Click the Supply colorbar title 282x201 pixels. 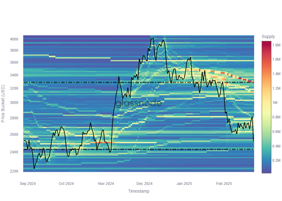pyautogui.click(x=268, y=37)
